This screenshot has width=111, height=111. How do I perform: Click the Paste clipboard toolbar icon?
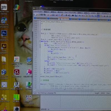tap(63, 15)
